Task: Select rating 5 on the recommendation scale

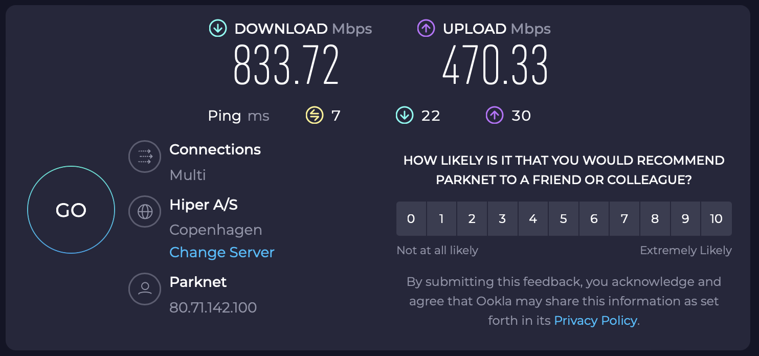Action: pos(564,219)
